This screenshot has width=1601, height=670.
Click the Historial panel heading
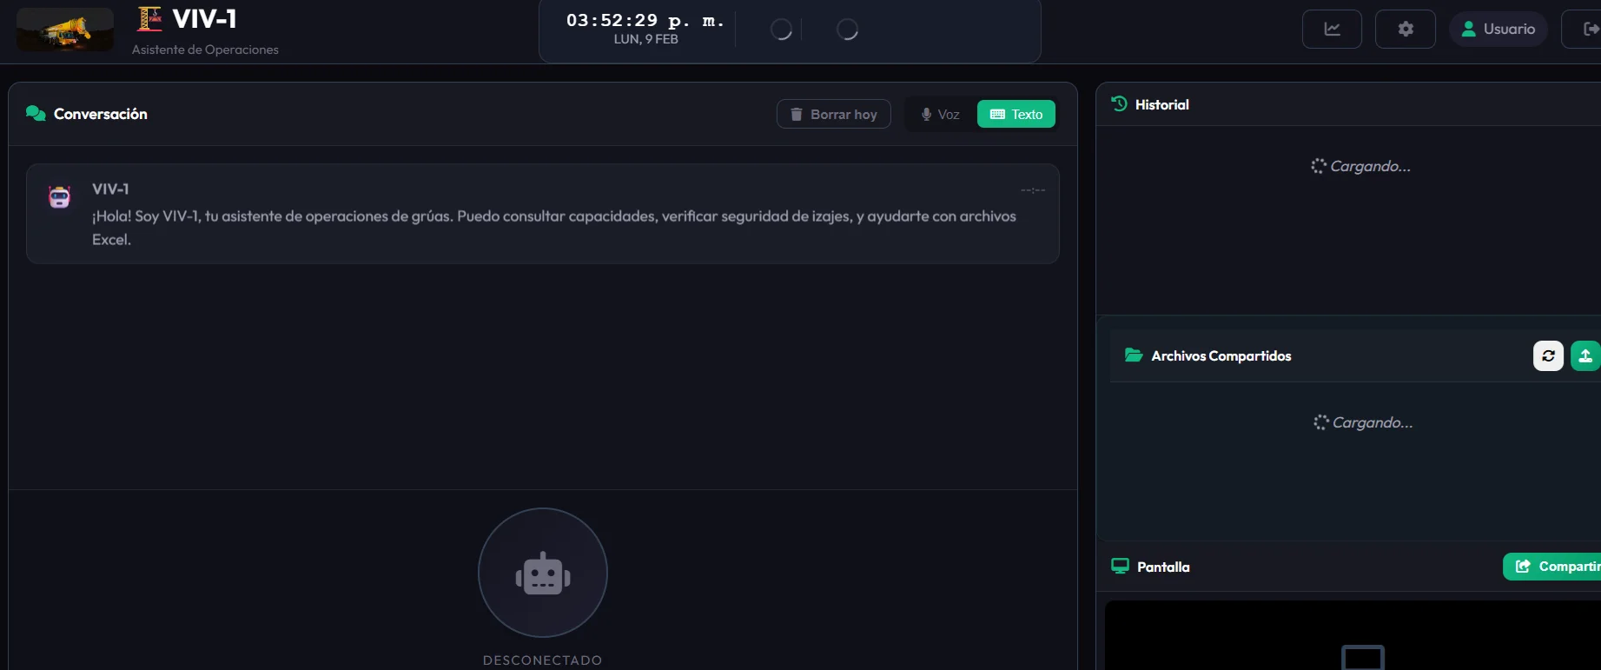(1162, 104)
